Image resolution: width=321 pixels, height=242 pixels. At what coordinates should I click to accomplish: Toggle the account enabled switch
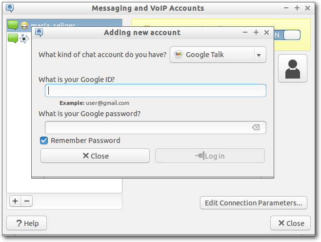(x=287, y=35)
